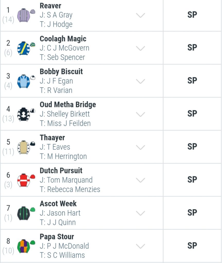Open the Thaayer horse name link

52,138
